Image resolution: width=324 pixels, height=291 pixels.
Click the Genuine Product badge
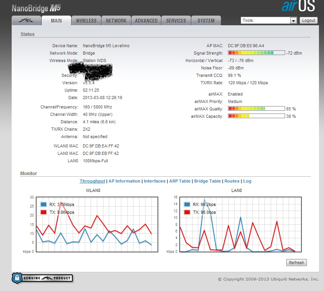42,278
